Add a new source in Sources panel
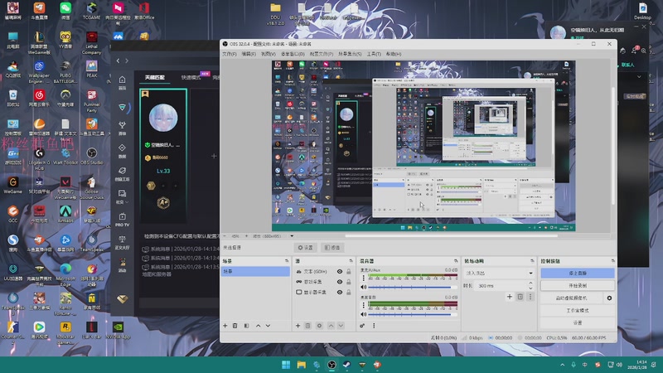 click(x=298, y=326)
